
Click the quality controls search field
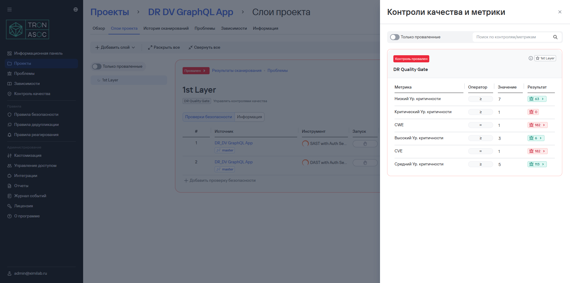click(x=511, y=37)
